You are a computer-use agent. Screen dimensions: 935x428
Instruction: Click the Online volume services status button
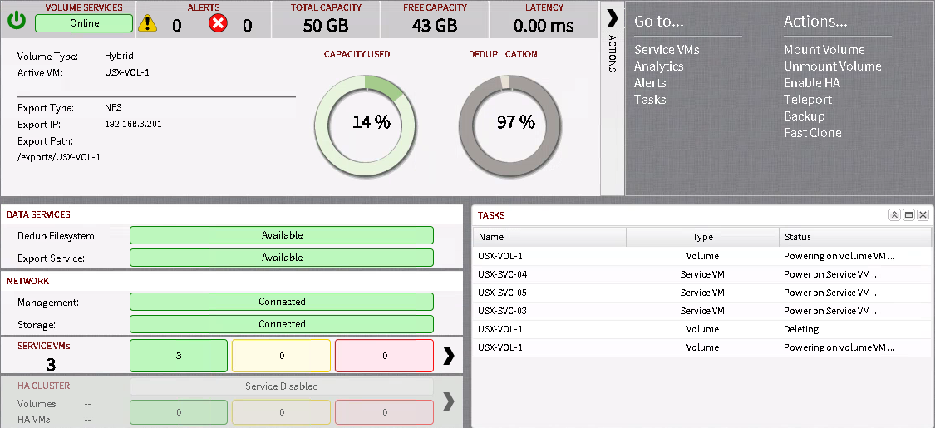(x=84, y=23)
